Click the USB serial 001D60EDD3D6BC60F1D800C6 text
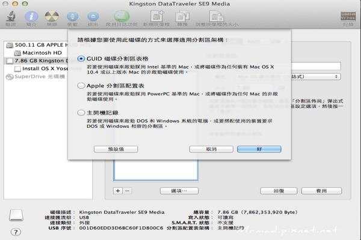The image size is (361, 240). (x=121, y=228)
